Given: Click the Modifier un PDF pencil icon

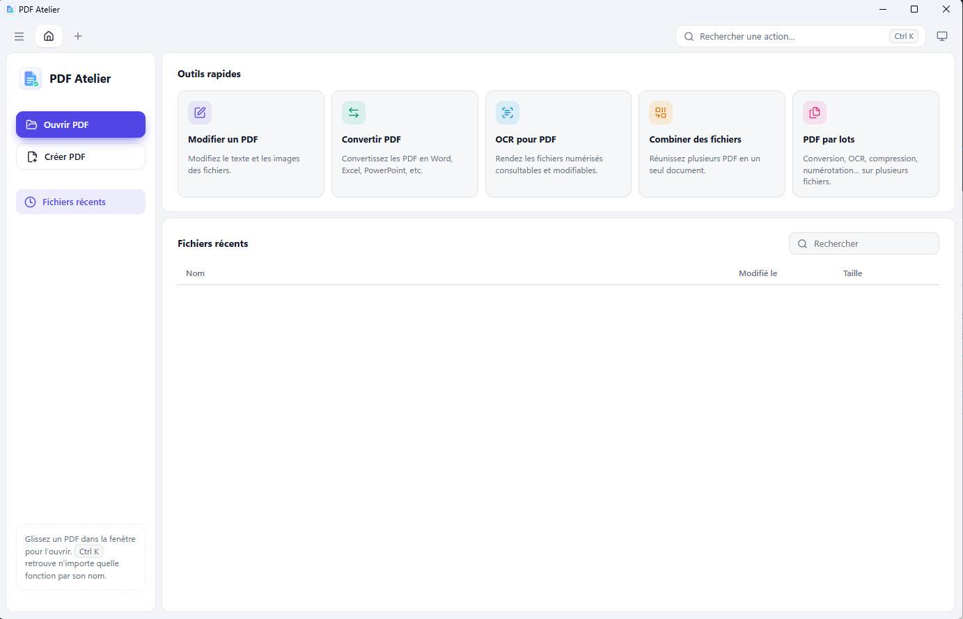Looking at the screenshot, I should point(200,113).
